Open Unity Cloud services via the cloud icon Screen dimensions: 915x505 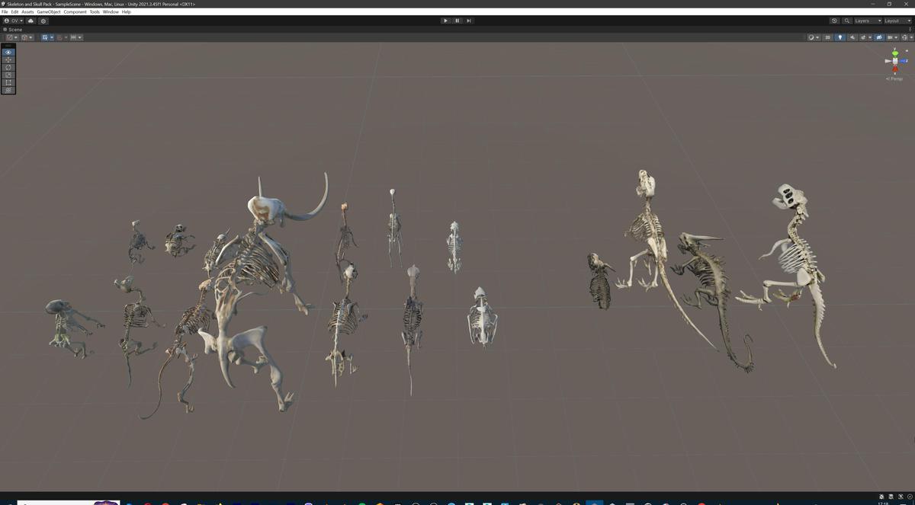30,21
